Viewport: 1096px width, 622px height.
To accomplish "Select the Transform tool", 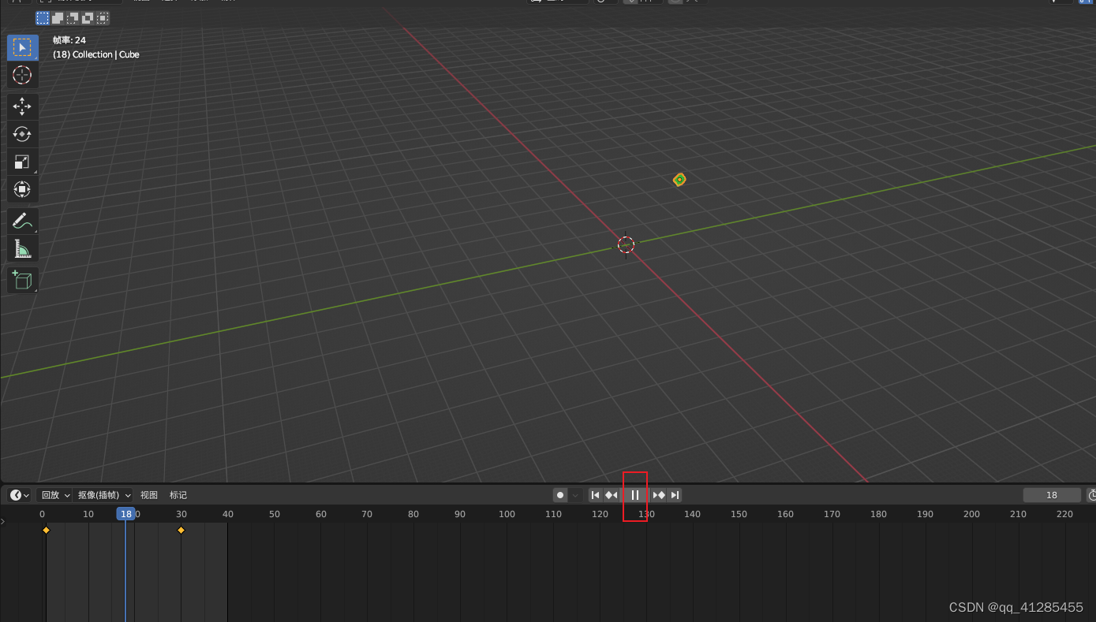I will pos(22,189).
